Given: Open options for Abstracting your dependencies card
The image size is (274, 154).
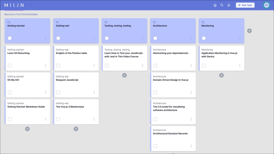Looking at the screenshot, I should 191,66.
